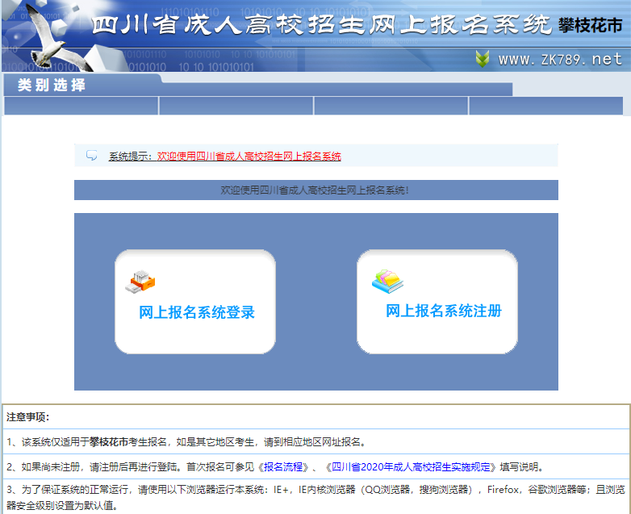The height and width of the screenshot is (514, 631).
Task: Click the orange file-box icon above the login link
Action: pos(140,282)
